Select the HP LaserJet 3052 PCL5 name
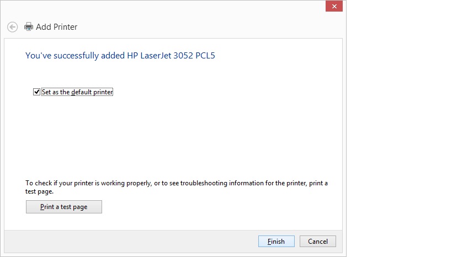This screenshot has height=257, width=452. pyautogui.click(x=171, y=55)
